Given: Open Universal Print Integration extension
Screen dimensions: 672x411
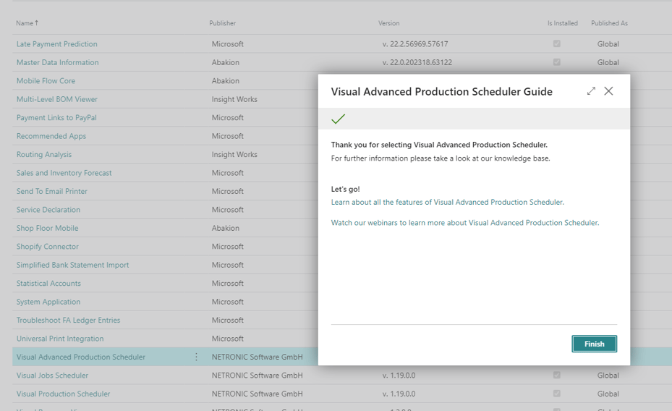Looking at the screenshot, I should (x=60, y=339).
